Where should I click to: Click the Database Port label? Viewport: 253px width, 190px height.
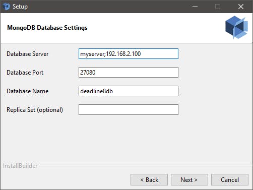tap(25, 73)
